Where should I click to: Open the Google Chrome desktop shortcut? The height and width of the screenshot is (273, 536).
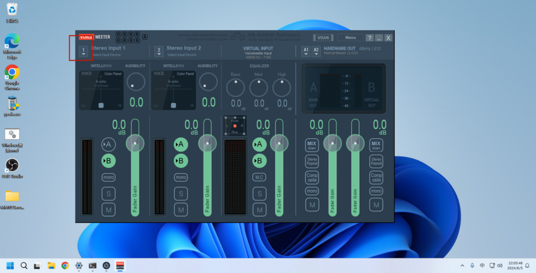[x=12, y=77]
